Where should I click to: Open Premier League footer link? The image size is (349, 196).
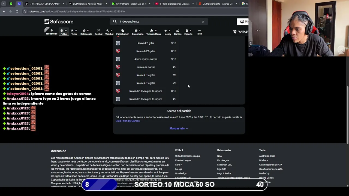pyautogui.click(x=183, y=160)
